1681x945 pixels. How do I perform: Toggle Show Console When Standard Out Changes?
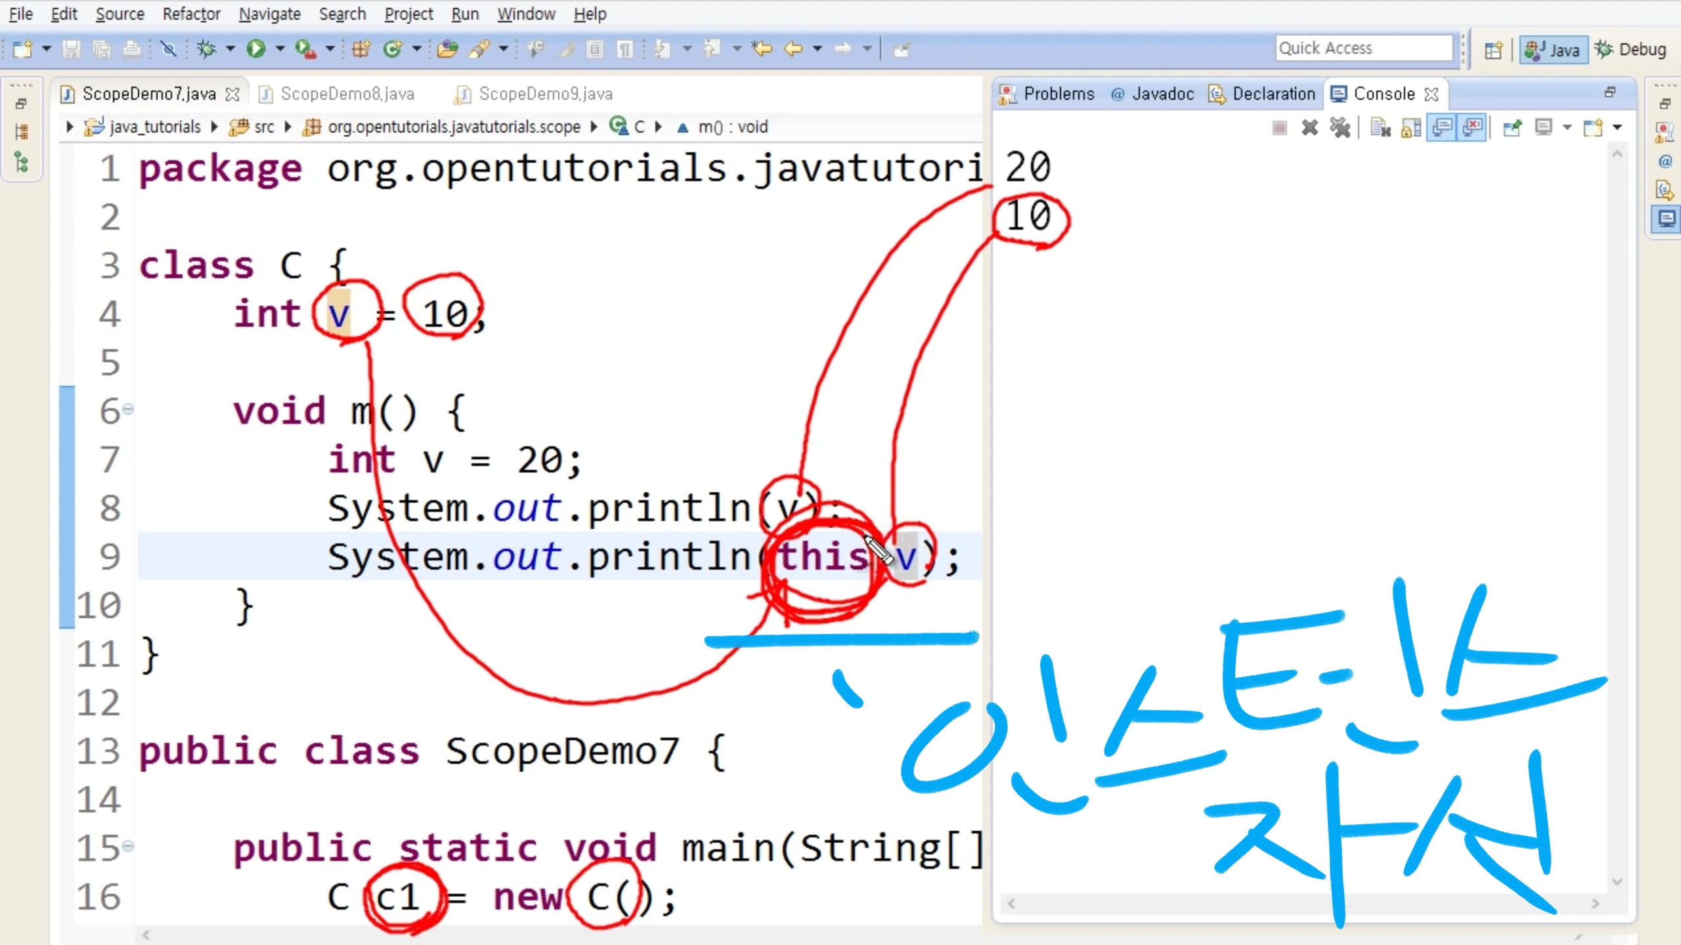[x=1443, y=127]
